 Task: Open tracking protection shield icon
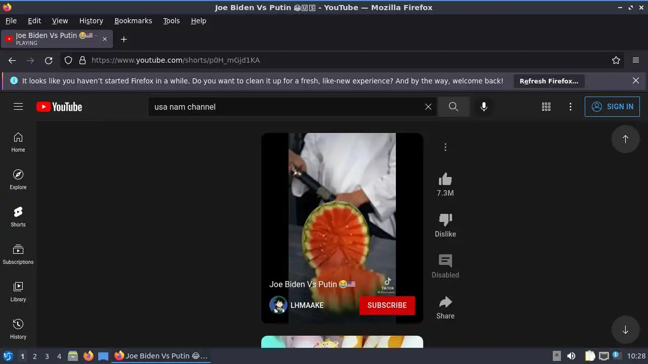[x=68, y=60]
